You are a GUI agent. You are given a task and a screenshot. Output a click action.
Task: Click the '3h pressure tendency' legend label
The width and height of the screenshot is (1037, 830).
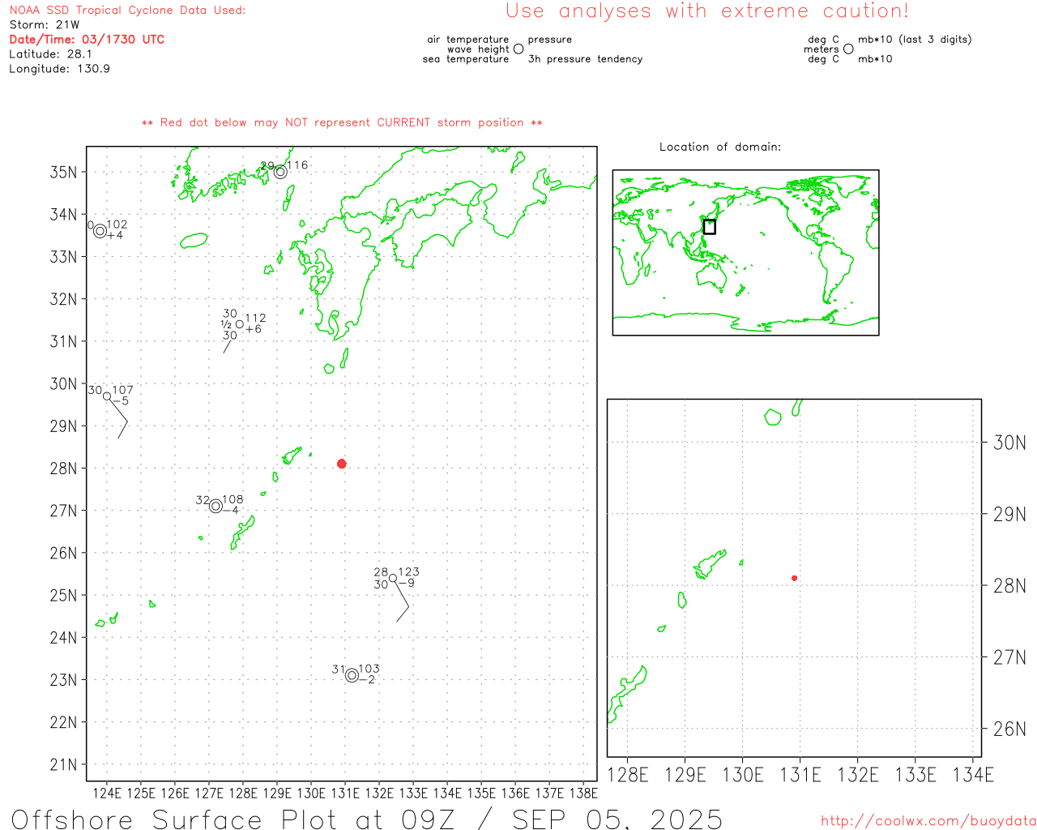585,58
